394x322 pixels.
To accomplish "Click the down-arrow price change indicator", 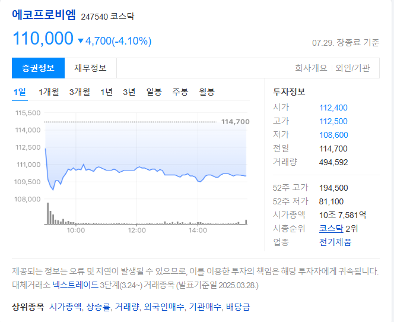I will tap(81, 41).
